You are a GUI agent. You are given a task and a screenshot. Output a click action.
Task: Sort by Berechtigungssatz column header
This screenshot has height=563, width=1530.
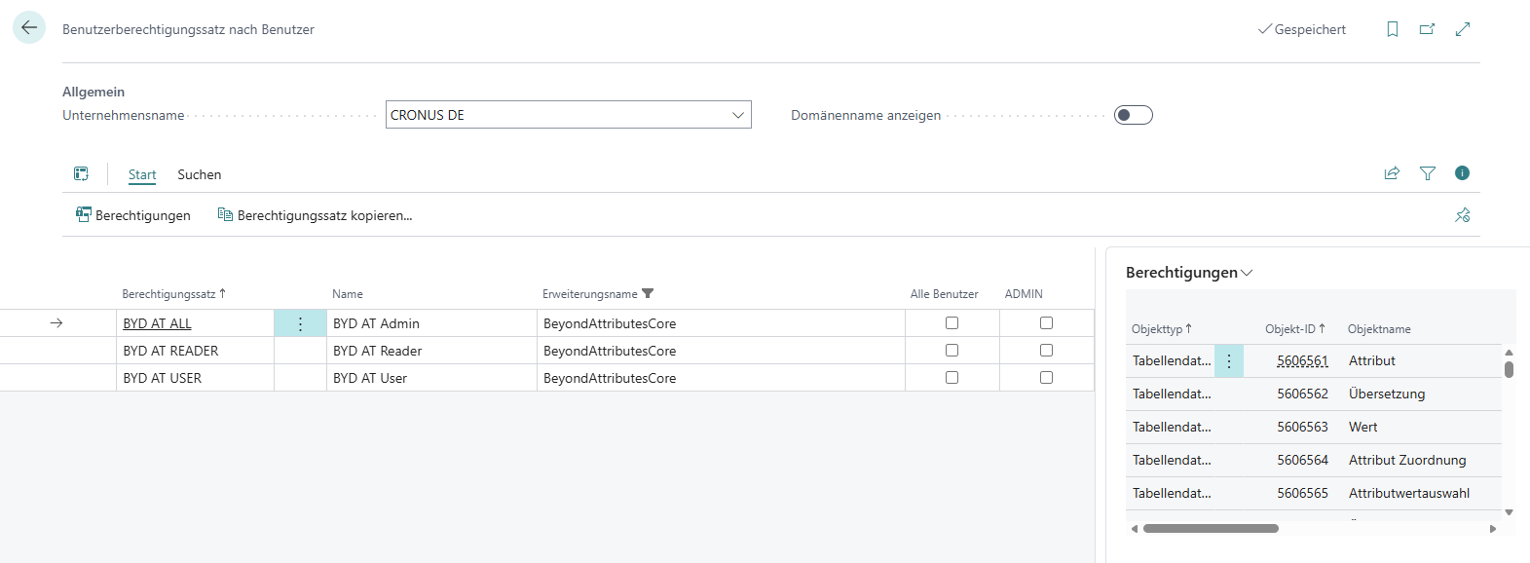[173, 293]
